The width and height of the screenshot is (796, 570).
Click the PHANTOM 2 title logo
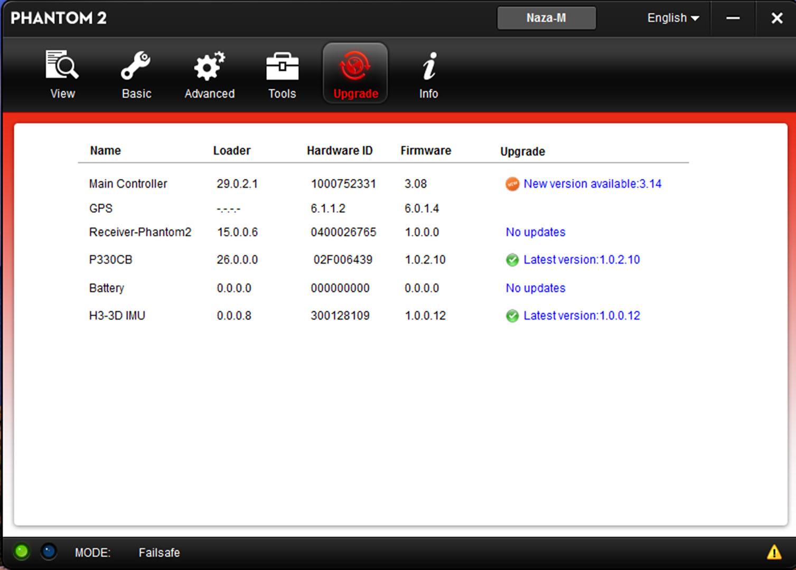click(x=59, y=18)
